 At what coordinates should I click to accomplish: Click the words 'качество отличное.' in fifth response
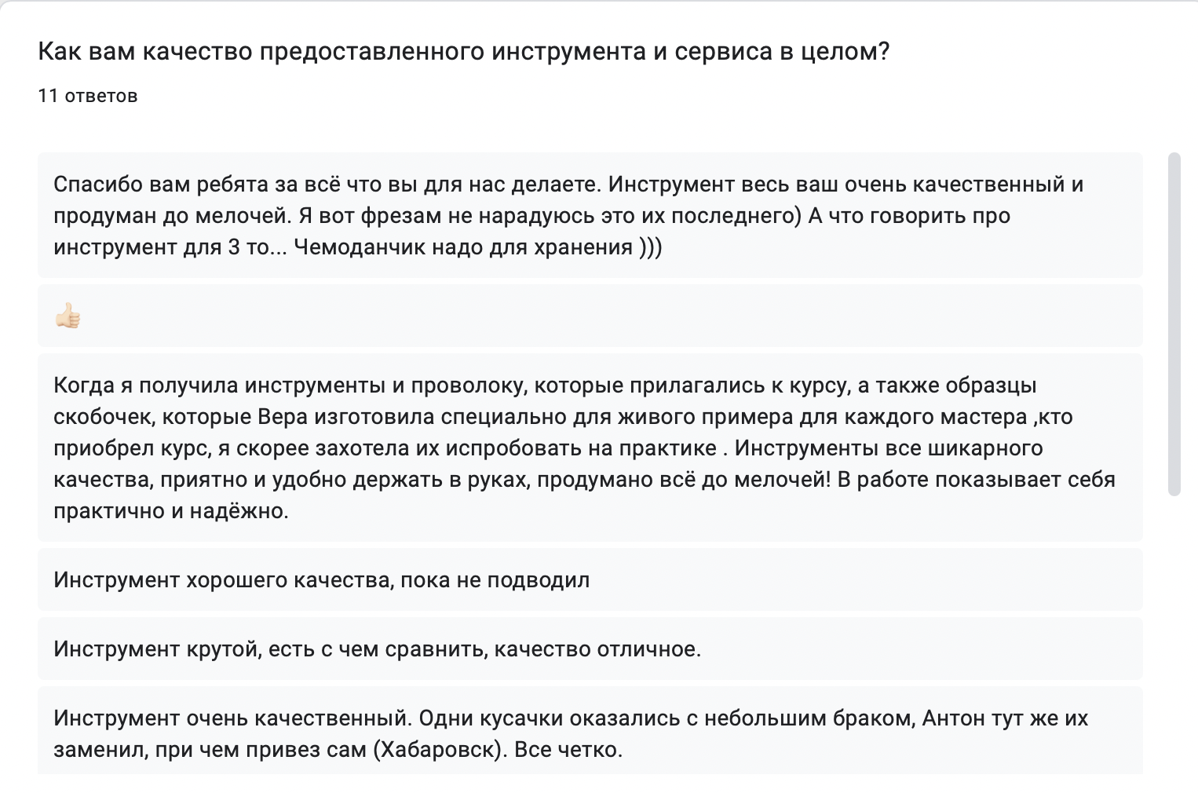tap(597, 649)
